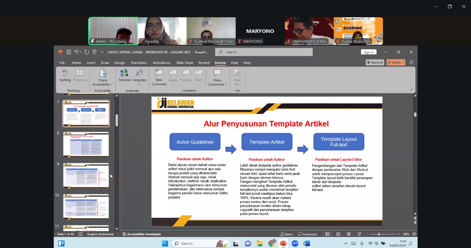Screen dimensions: 471x248
Task: Expand the Check Accessibility dropdown
Action: [x=102, y=85]
